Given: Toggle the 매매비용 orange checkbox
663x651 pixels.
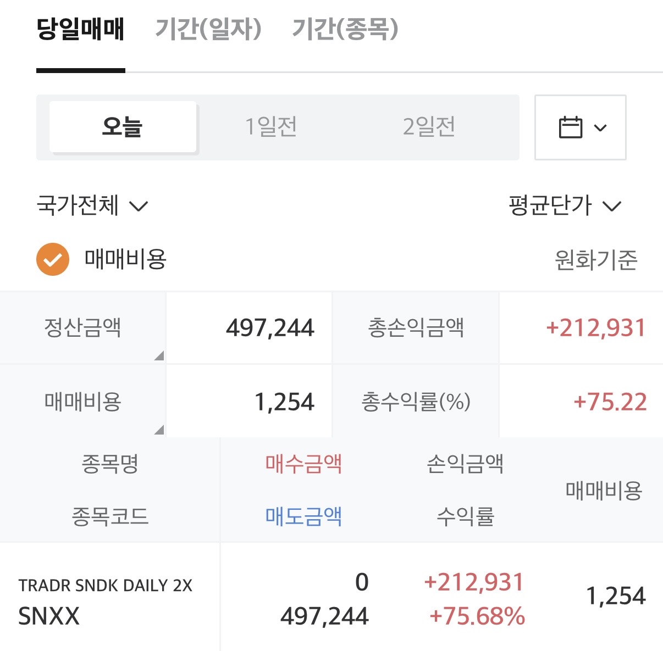Looking at the screenshot, I should click(x=53, y=259).
